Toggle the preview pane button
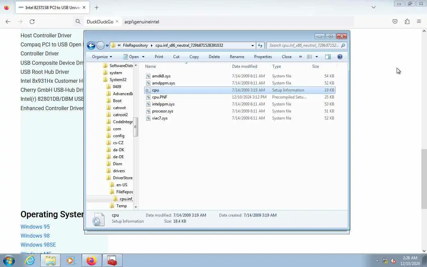This screenshot has width=427, height=267. point(328,57)
